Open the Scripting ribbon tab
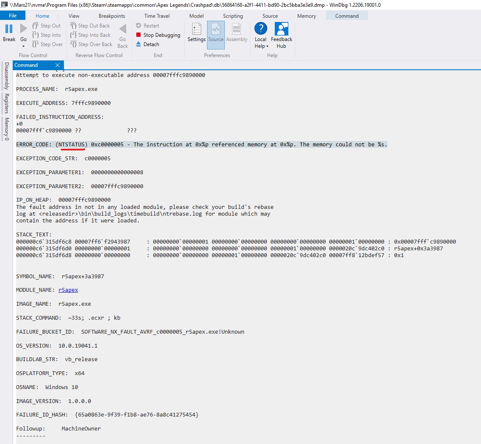Image resolution: width=481 pixels, height=444 pixels. (x=233, y=16)
